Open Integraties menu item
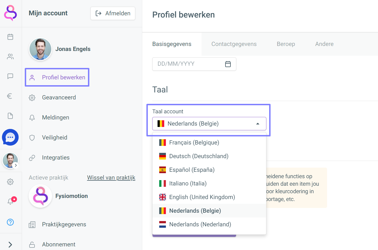Screen dimensions: 378x250 pyautogui.click(x=49, y=158)
